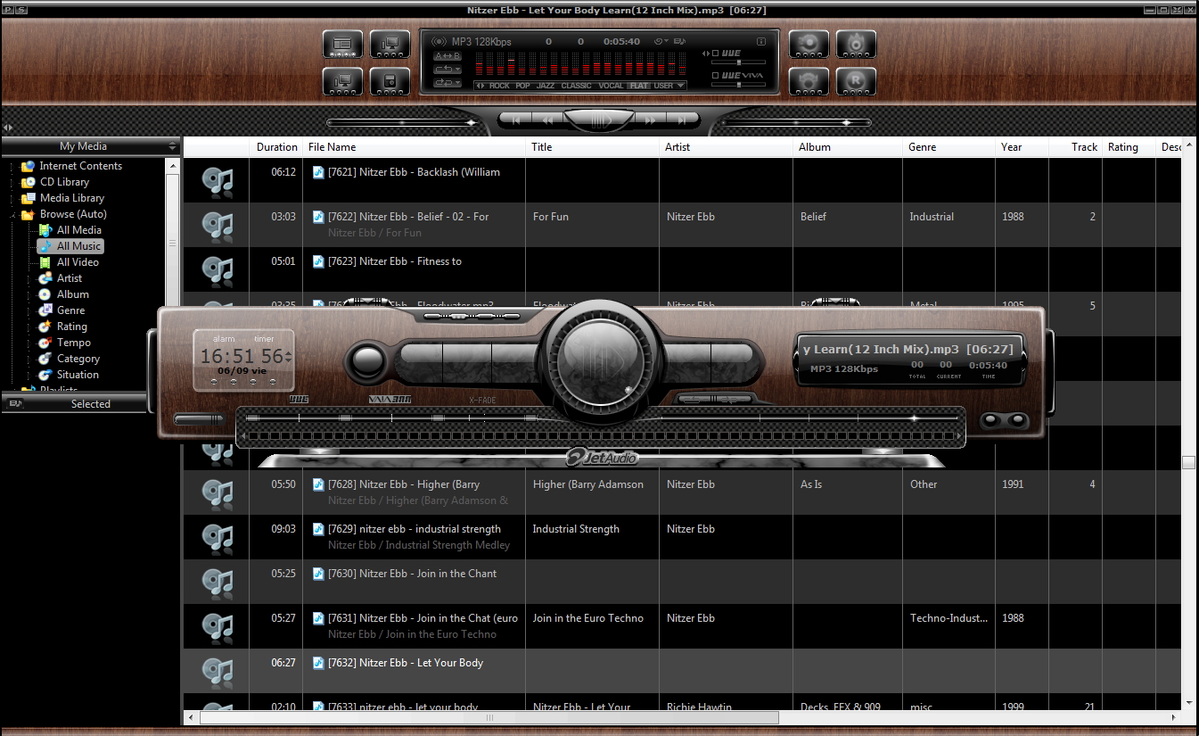The width and height of the screenshot is (1199, 736).
Task: Click the monitor icon right of the album view button
Action: click(390, 45)
